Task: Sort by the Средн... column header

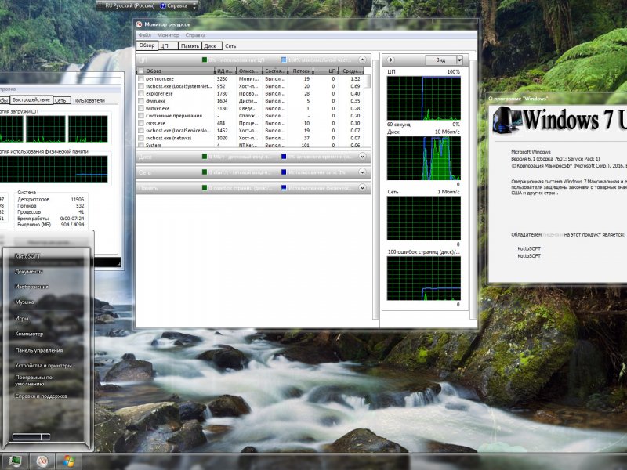Action: pos(351,71)
